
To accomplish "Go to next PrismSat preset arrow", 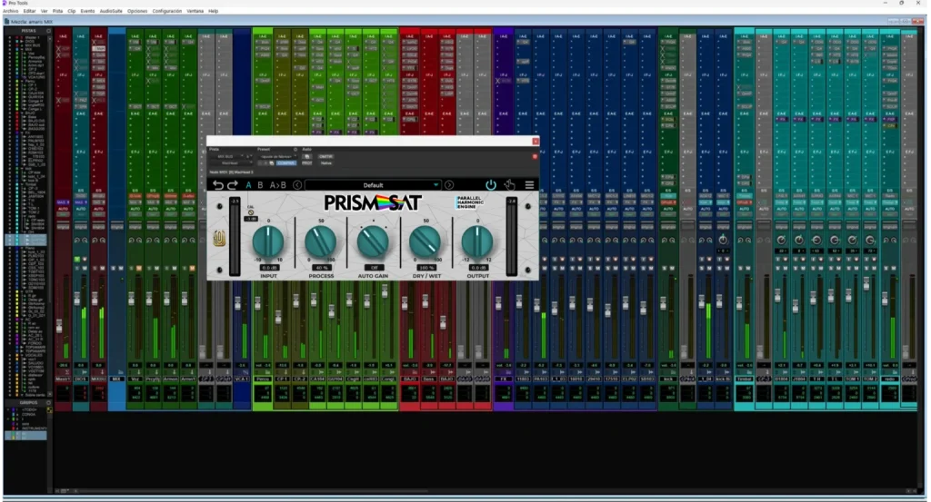I will coord(449,185).
